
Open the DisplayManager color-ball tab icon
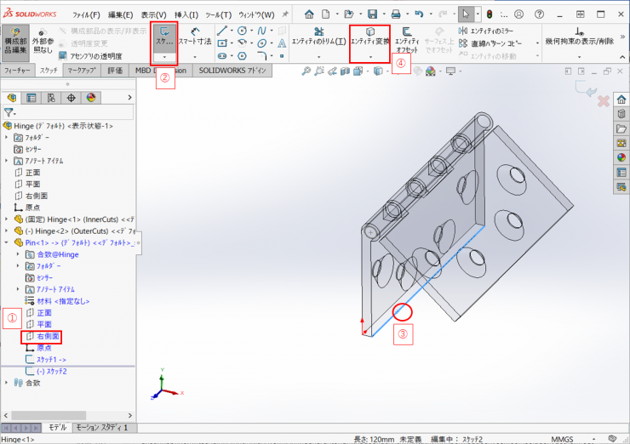pos(91,98)
